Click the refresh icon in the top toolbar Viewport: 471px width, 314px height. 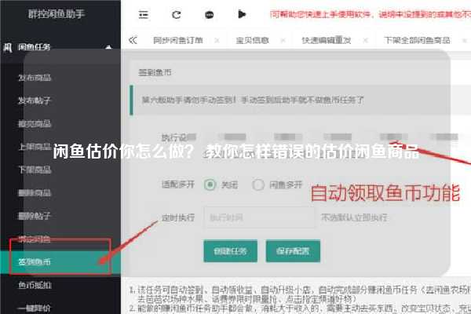[x=177, y=14]
